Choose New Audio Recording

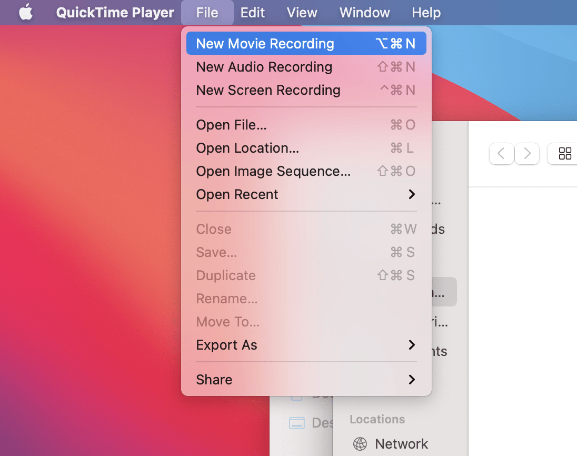pos(306,67)
